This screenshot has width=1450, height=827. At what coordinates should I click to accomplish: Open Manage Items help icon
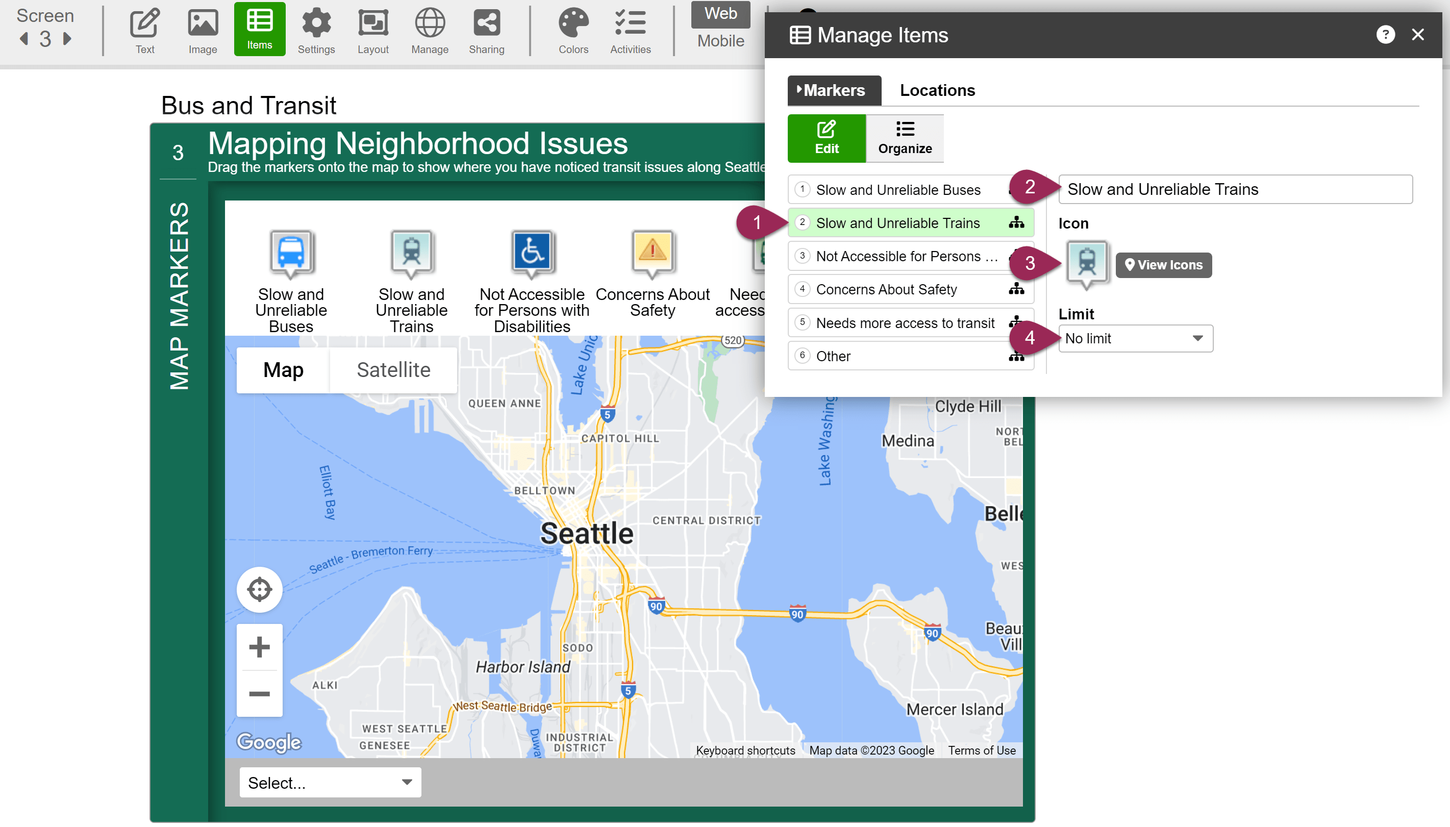point(1385,35)
